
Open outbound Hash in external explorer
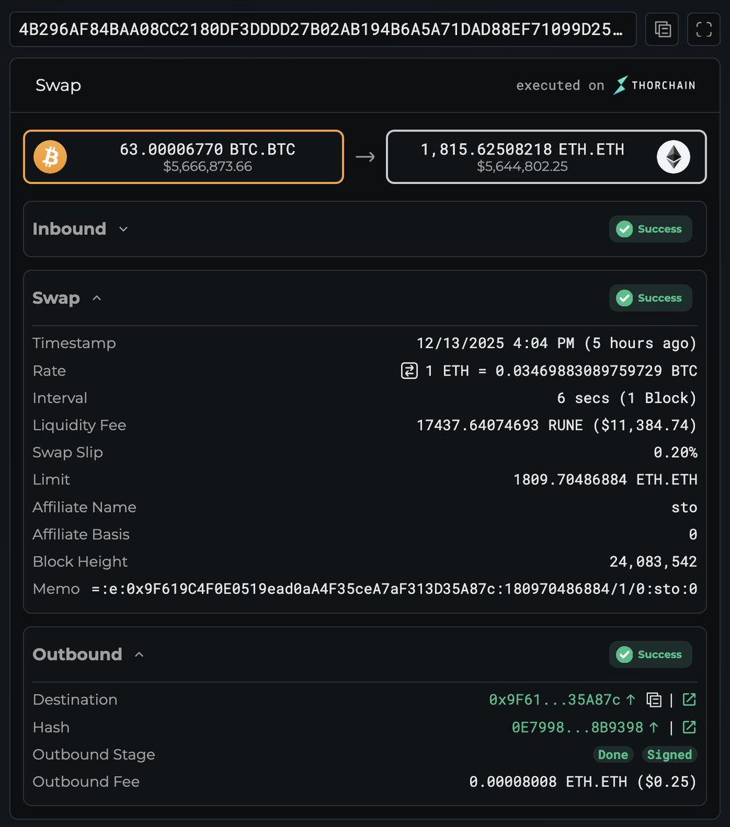coord(689,727)
